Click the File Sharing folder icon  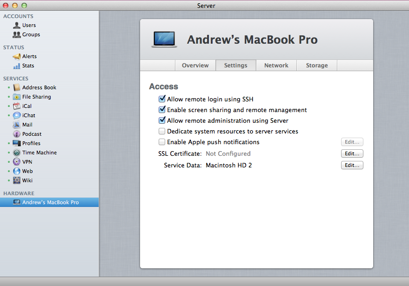click(17, 97)
